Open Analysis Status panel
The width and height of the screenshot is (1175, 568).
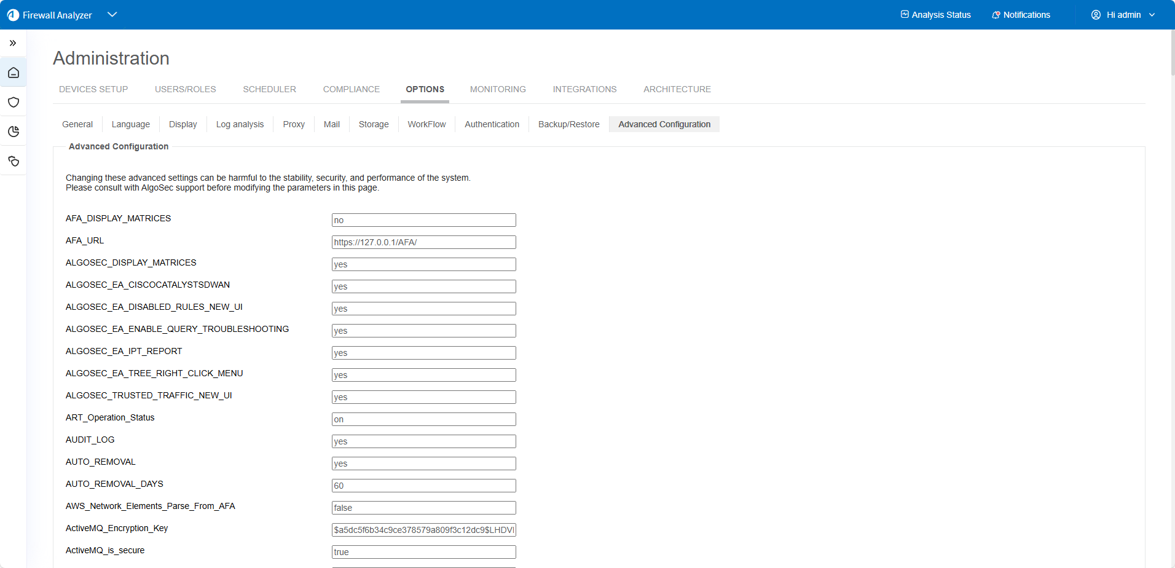935,15
